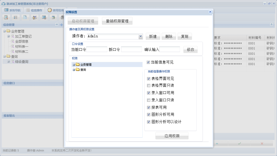The height and width of the screenshot is (156, 277).
Task: Select 材料表一 in the left tree
Action: [21, 46]
